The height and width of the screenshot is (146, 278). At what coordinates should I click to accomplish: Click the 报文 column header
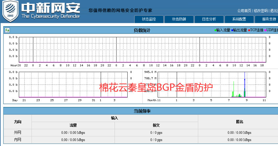(x=156, y=125)
